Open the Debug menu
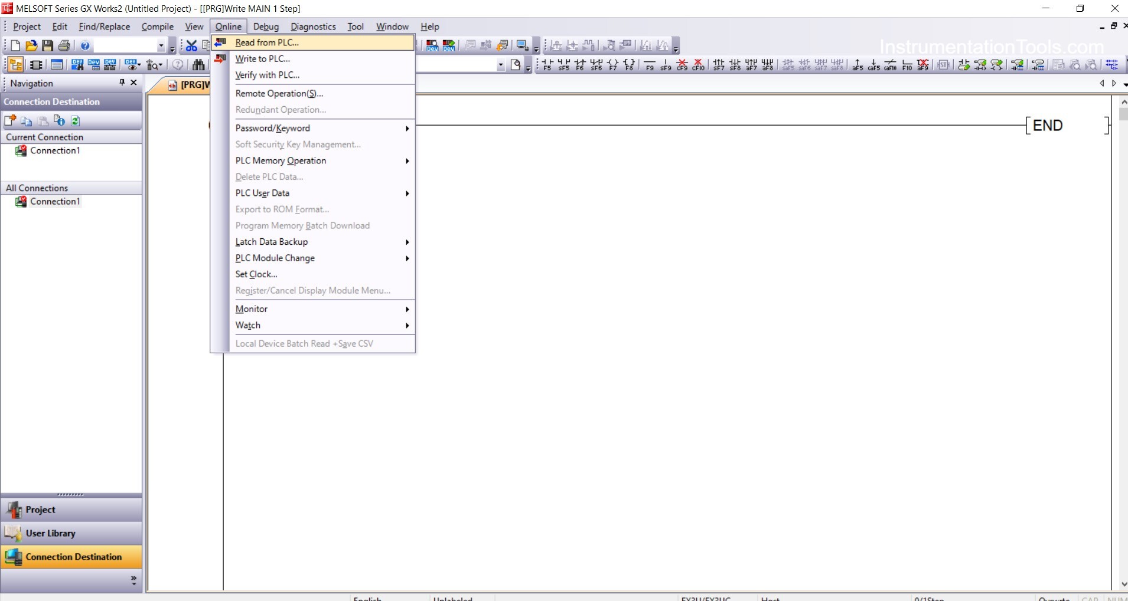Screen dimensions: 1128x601 266,27
